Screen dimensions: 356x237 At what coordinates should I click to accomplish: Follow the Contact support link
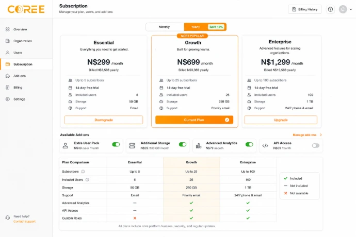25,222
